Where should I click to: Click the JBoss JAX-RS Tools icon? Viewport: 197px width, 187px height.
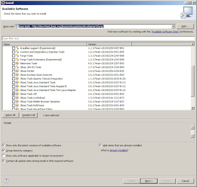18,67
